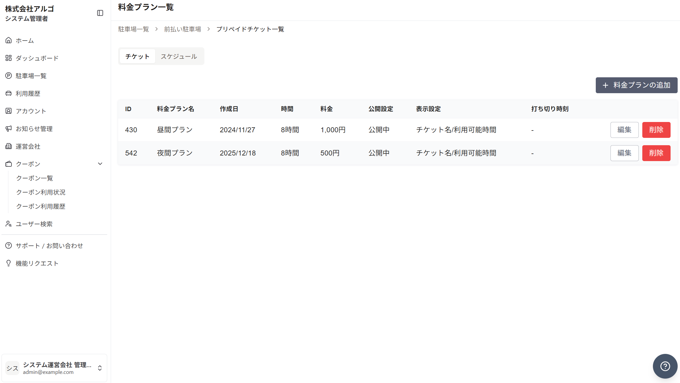Expand the admin account switcher
This screenshot has width=680, height=383.
tap(100, 368)
